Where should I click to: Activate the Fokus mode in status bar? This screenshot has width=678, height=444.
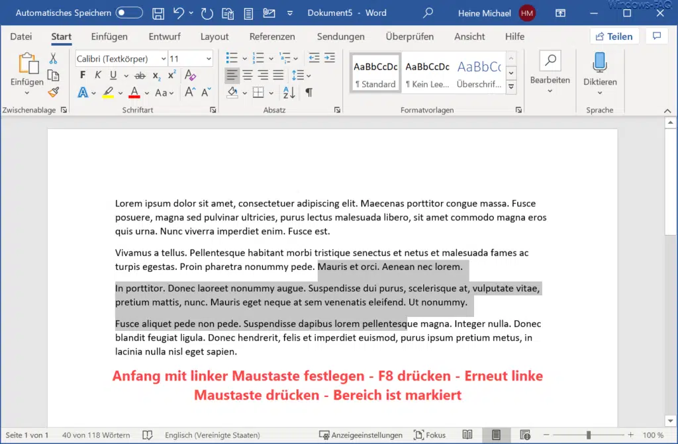pyautogui.click(x=430, y=435)
